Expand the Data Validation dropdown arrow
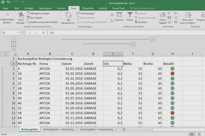205x136 pixels. pyautogui.click(x=172, y=22)
